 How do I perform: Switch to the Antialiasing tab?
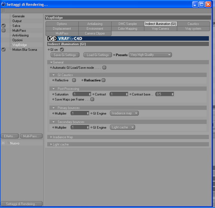[x=95, y=24]
